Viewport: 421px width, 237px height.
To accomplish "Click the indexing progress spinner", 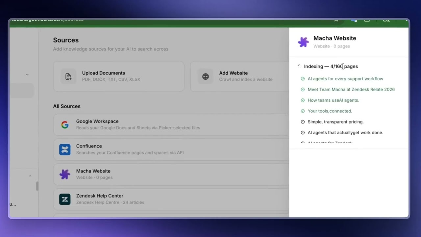I will [299, 66].
